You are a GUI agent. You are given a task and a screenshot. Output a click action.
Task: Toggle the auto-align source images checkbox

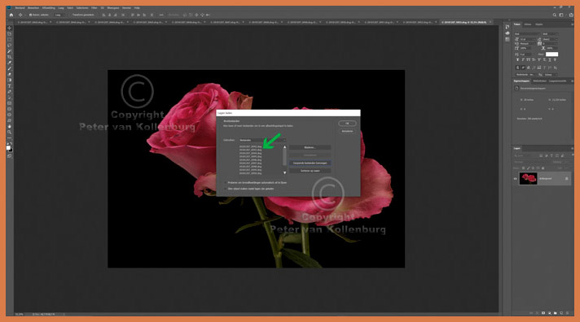(x=226, y=182)
